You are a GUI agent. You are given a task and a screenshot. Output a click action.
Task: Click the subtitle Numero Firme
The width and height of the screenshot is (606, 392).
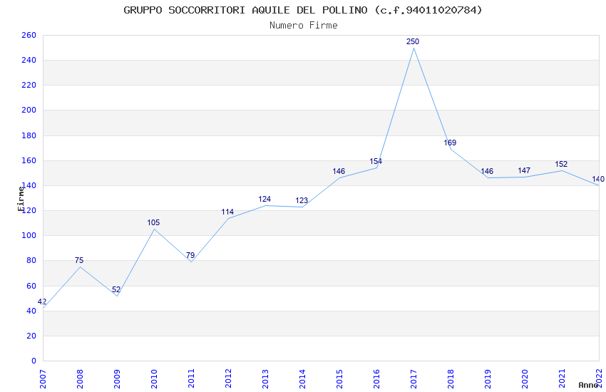[304, 26]
